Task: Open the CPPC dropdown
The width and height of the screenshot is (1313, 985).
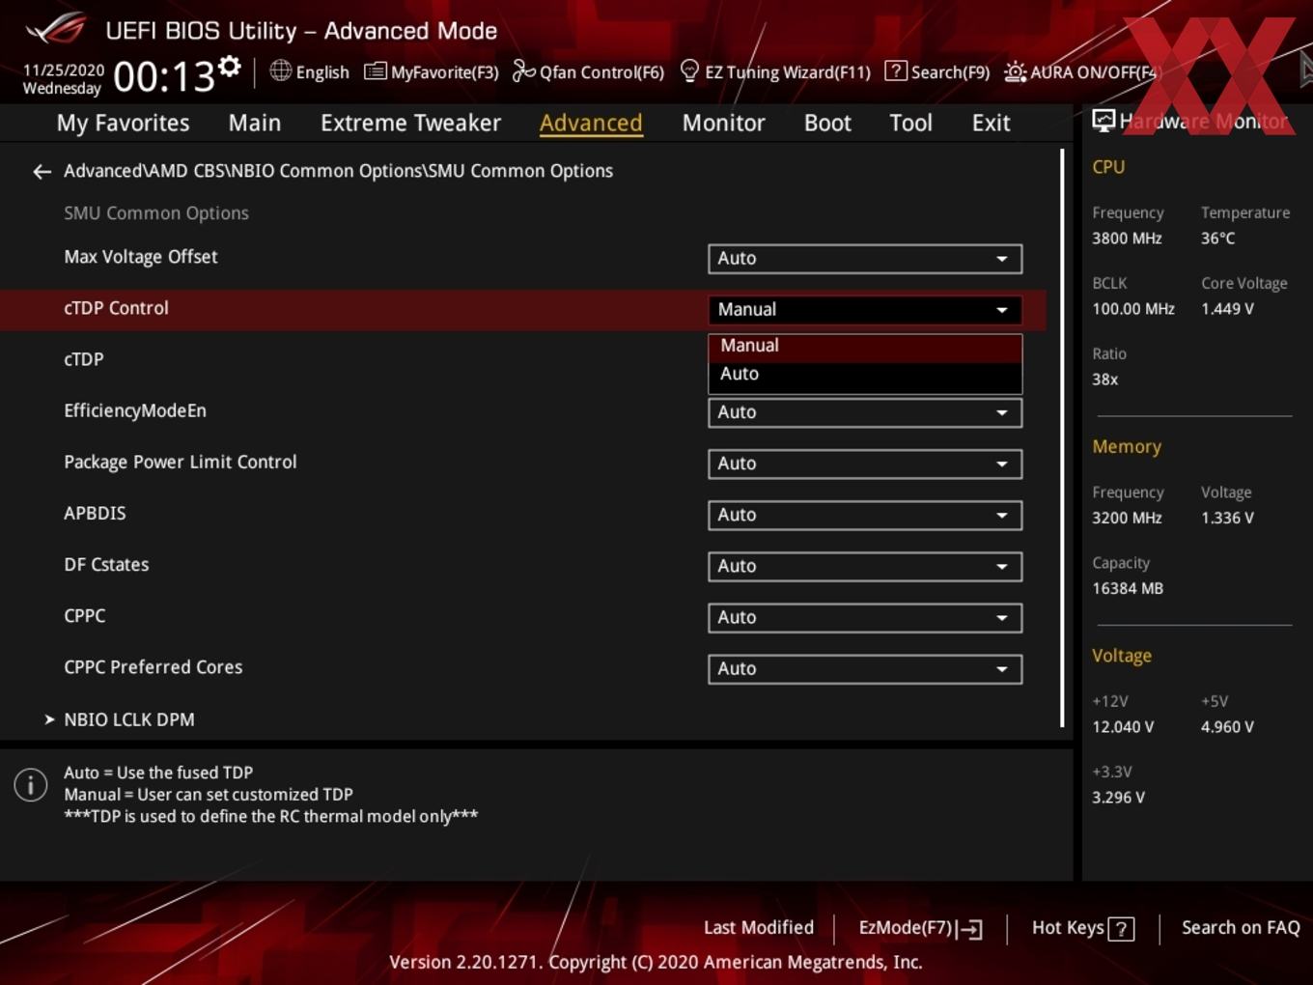Action: click(x=865, y=617)
